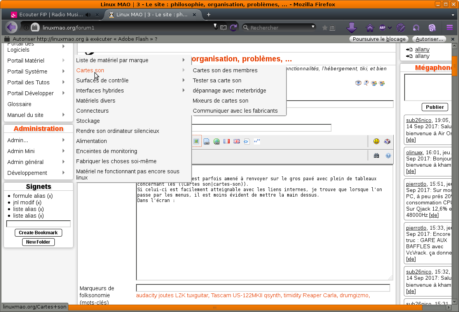
Task: Insert external link globe icon
Action: [216, 142]
